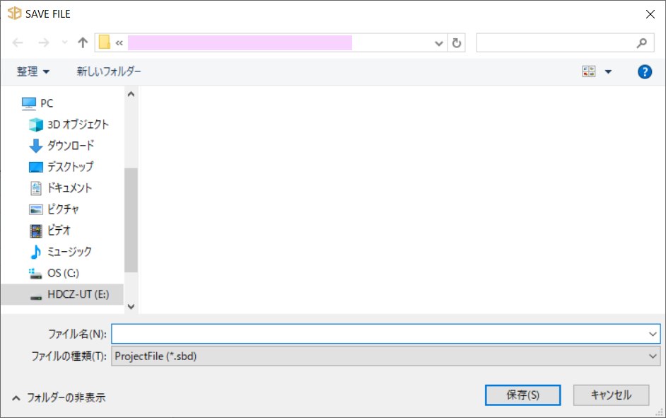
Task: Click the 保存(S) button
Action: point(522,395)
